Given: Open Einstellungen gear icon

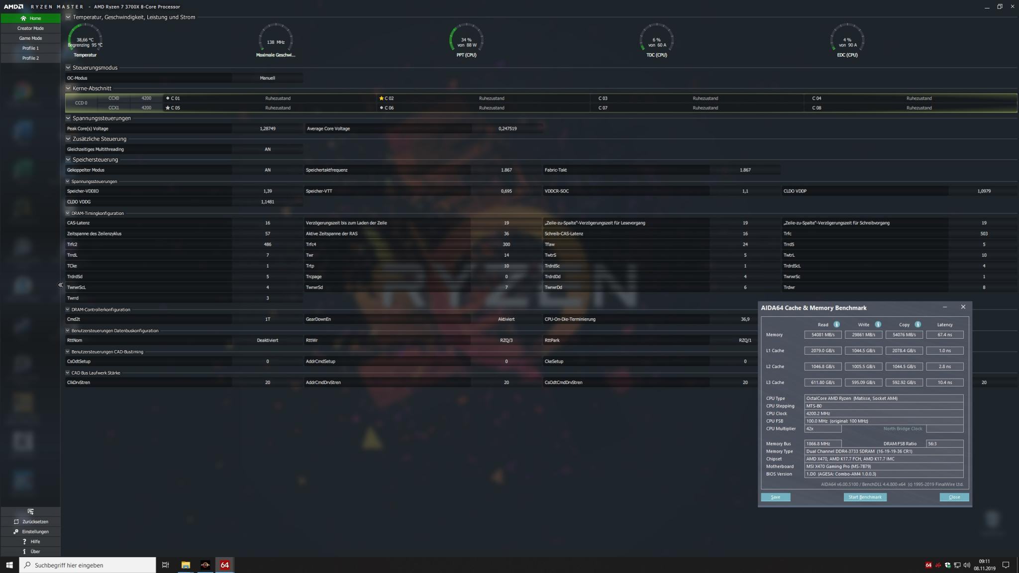Looking at the screenshot, I should (x=16, y=532).
